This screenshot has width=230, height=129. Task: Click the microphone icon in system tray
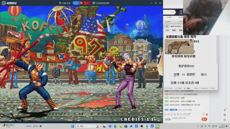tap(206, 126)
